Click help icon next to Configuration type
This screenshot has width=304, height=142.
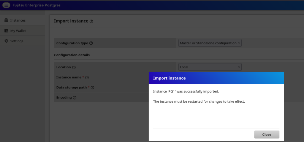(x=91, y=43)
